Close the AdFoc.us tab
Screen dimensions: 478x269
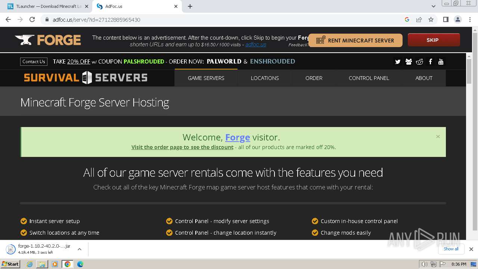[176, 6]
